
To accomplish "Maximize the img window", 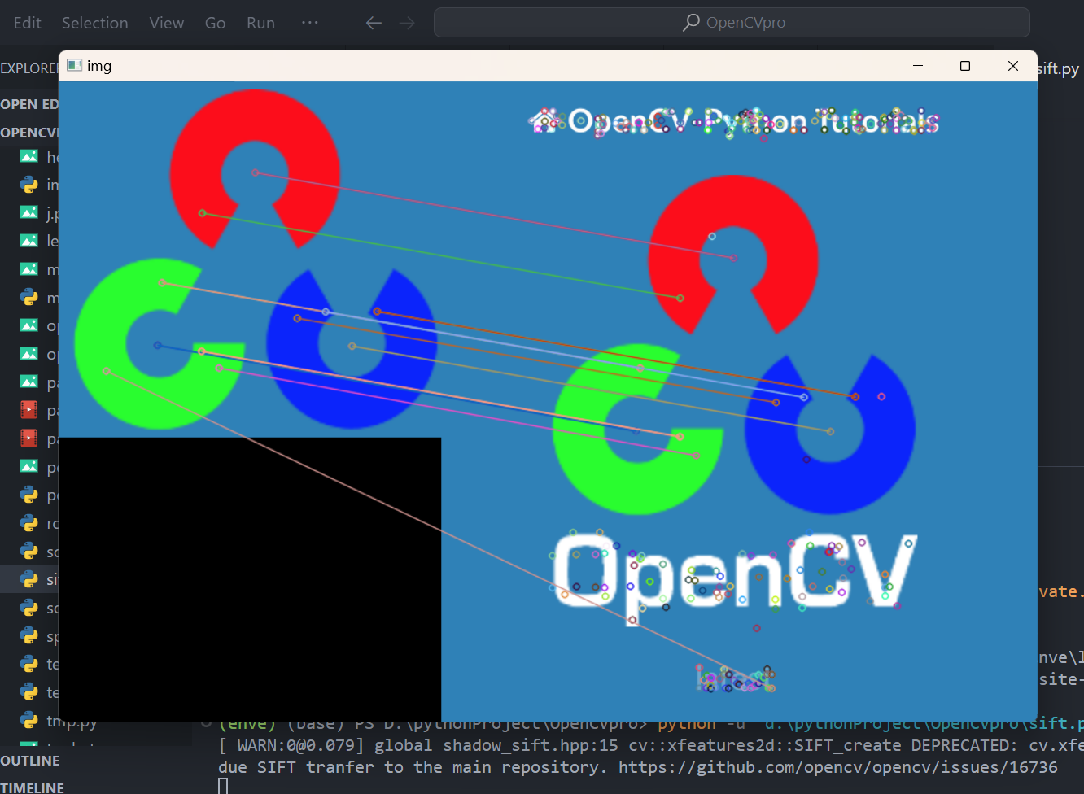I will tap(965, 66).
